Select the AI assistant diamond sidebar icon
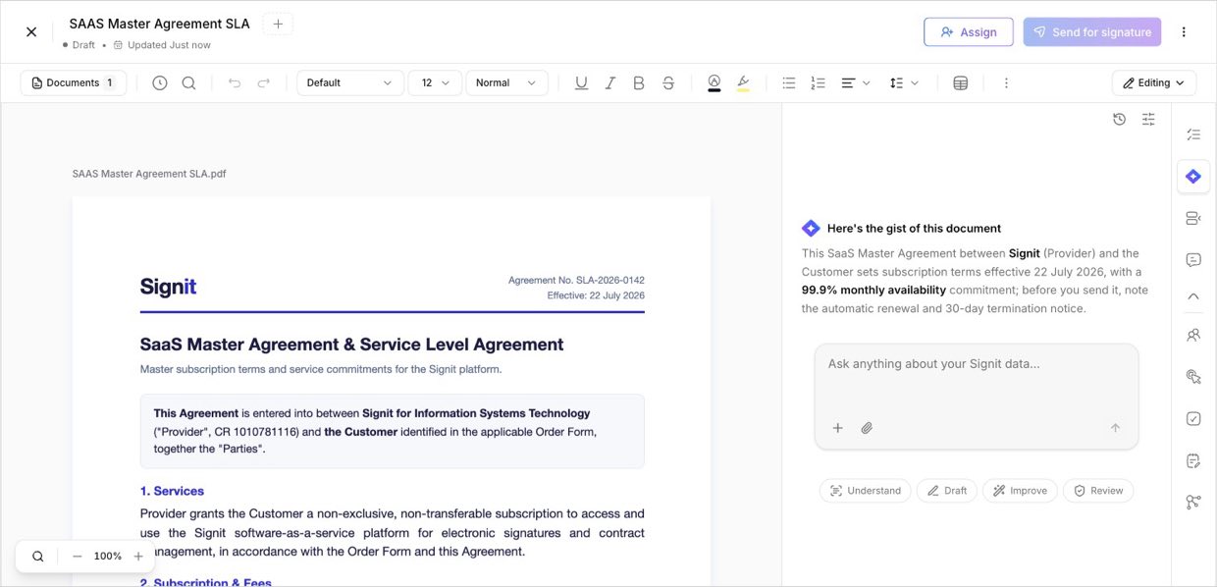 point(1193,177)
